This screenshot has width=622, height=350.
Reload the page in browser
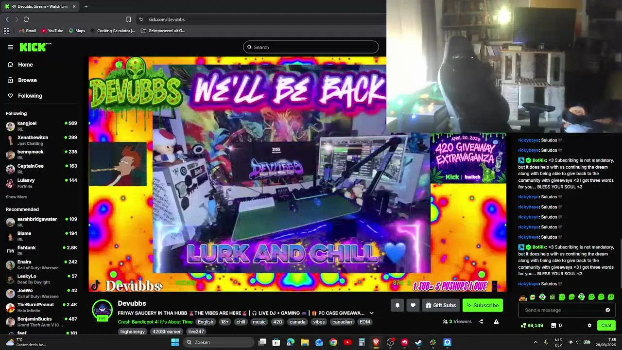click(x=26, y=19)
